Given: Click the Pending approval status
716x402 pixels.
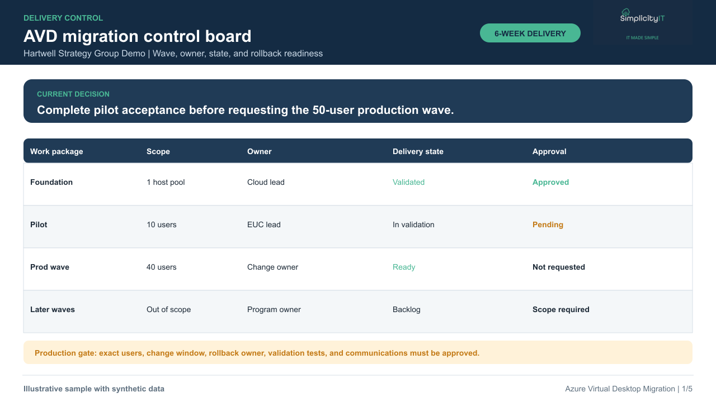Looking at the screenshot, I should click(x=548, y=224).
